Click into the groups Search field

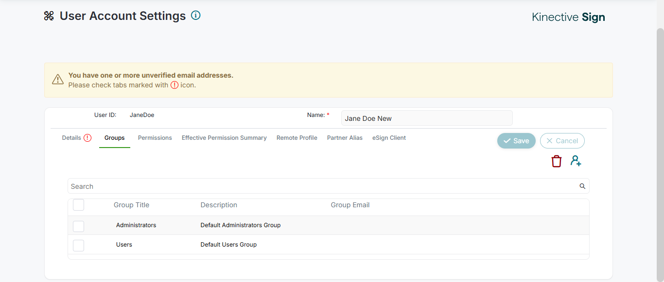pos(321,186)
